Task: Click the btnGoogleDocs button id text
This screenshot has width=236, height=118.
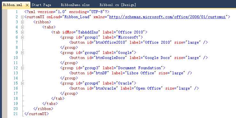Action: click(x=110, y=58)
